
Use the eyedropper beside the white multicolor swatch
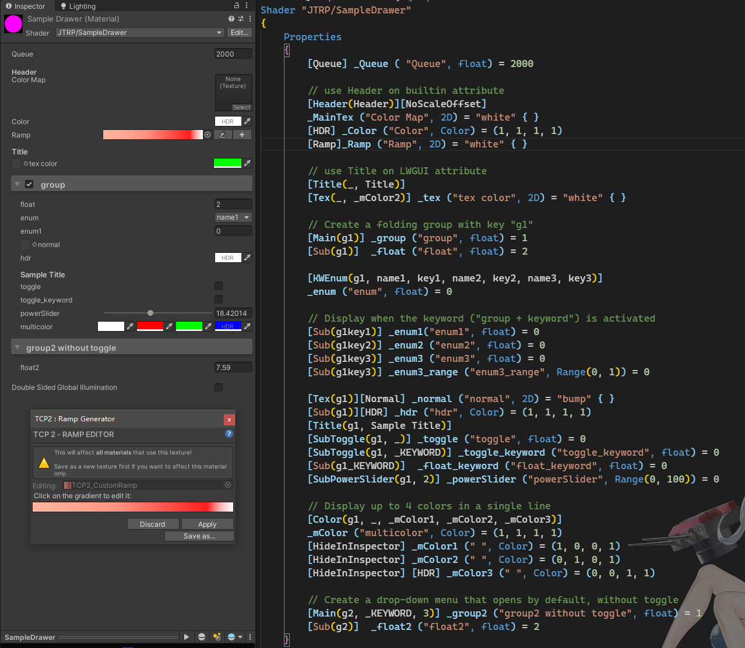tap(130, 326)
